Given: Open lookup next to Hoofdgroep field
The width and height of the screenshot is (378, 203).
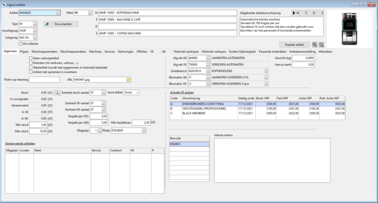Looking at the screenshot, I should (35, 31).
